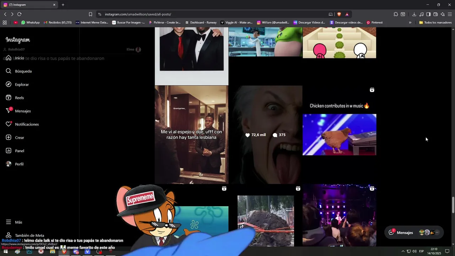This screenshot has height=256, width=455.
Task: Open the more options dots in Mensajes pill
Action: pyautogui.click(x=437, y=233)
